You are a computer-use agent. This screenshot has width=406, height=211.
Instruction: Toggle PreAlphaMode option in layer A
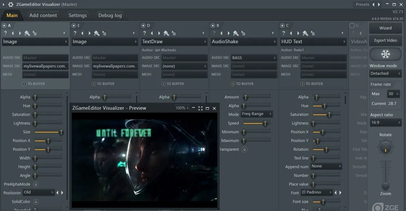coord(36,184)
